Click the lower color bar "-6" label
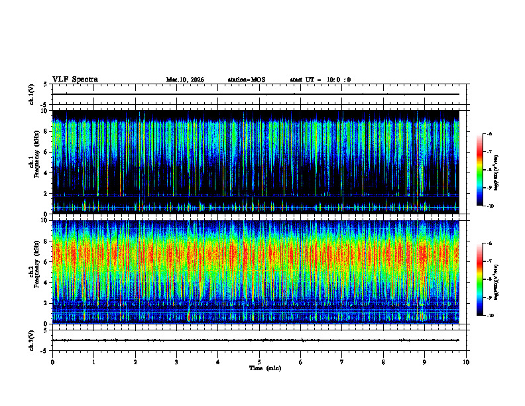This screenshot has height=406, width=525. click(x=489, y=243)
